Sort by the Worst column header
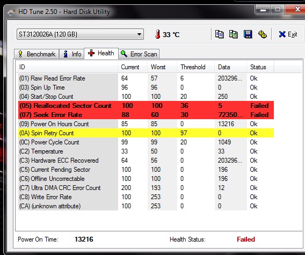 (162, 67)
